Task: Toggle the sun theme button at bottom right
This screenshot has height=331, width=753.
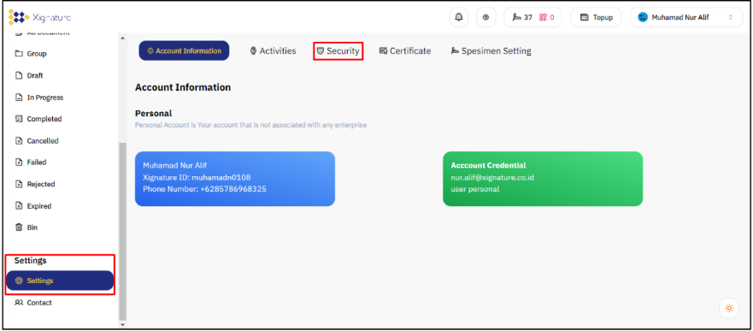Action: (x=729, y=308)
